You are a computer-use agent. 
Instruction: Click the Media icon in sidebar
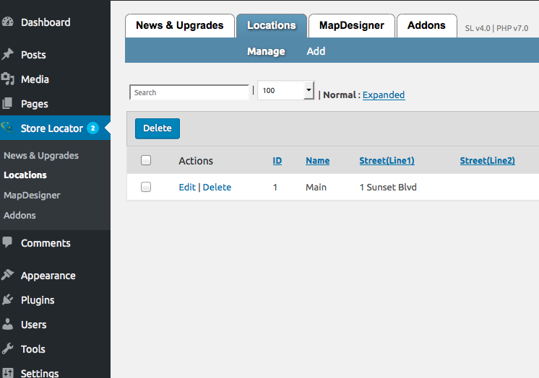[8, 79]
